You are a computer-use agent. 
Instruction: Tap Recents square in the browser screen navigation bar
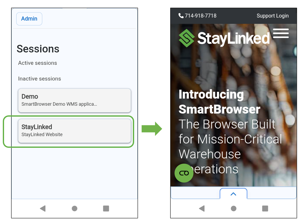tap(265, 208)
